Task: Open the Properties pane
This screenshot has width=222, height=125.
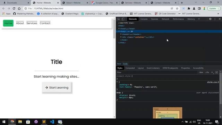Action: [186, 68]
